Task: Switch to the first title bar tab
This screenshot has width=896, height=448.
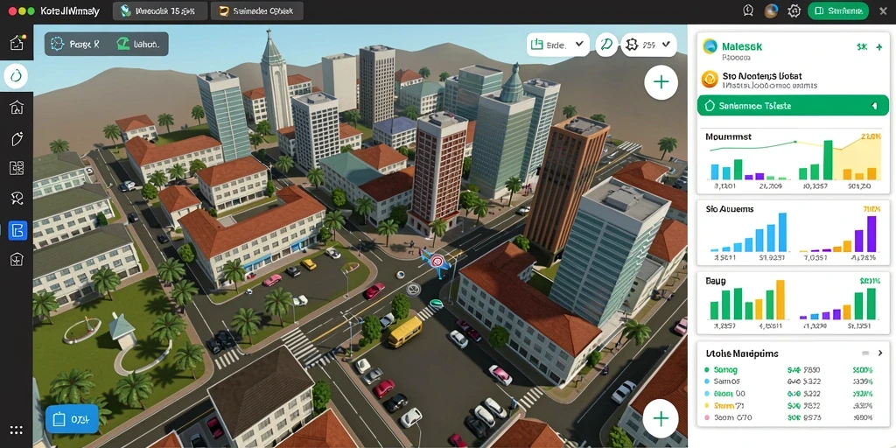Action: (x=159, y=10)
